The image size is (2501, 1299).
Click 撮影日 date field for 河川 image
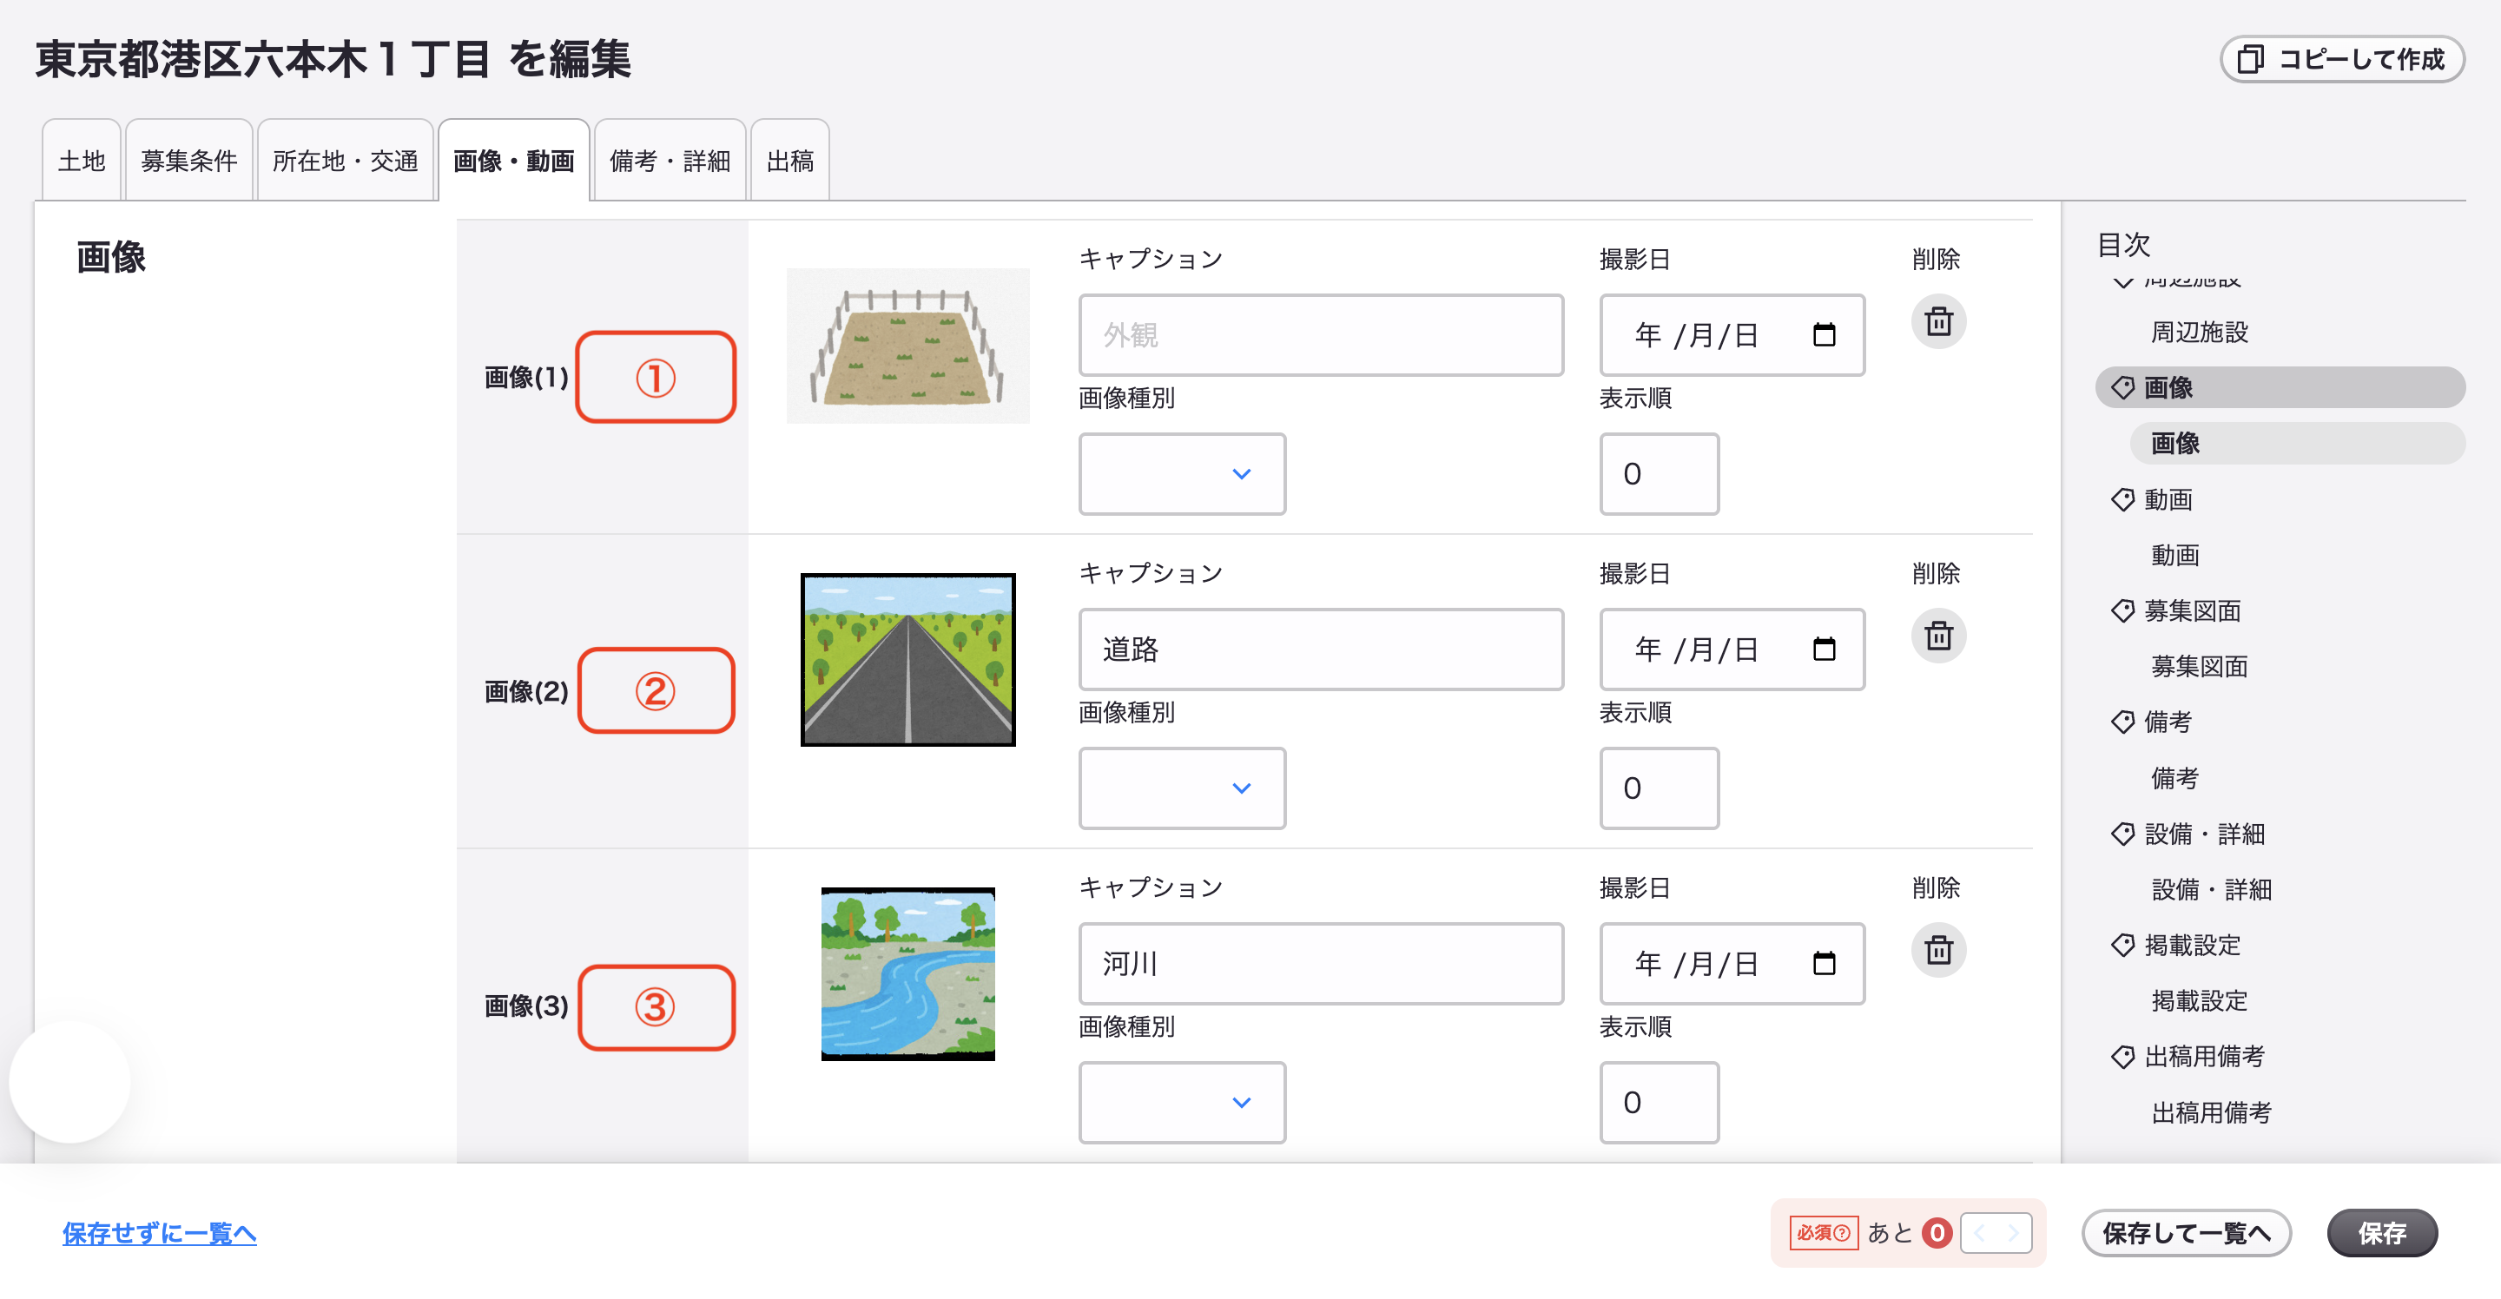click(x=1732, y=963)
